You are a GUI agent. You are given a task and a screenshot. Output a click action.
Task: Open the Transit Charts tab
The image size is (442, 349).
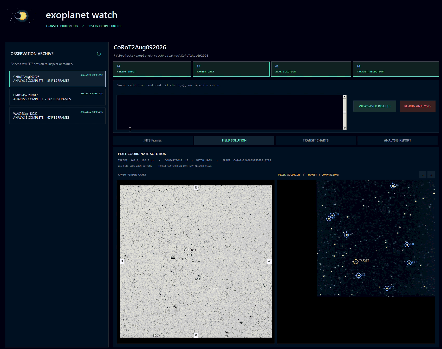(x=316, y=140)
